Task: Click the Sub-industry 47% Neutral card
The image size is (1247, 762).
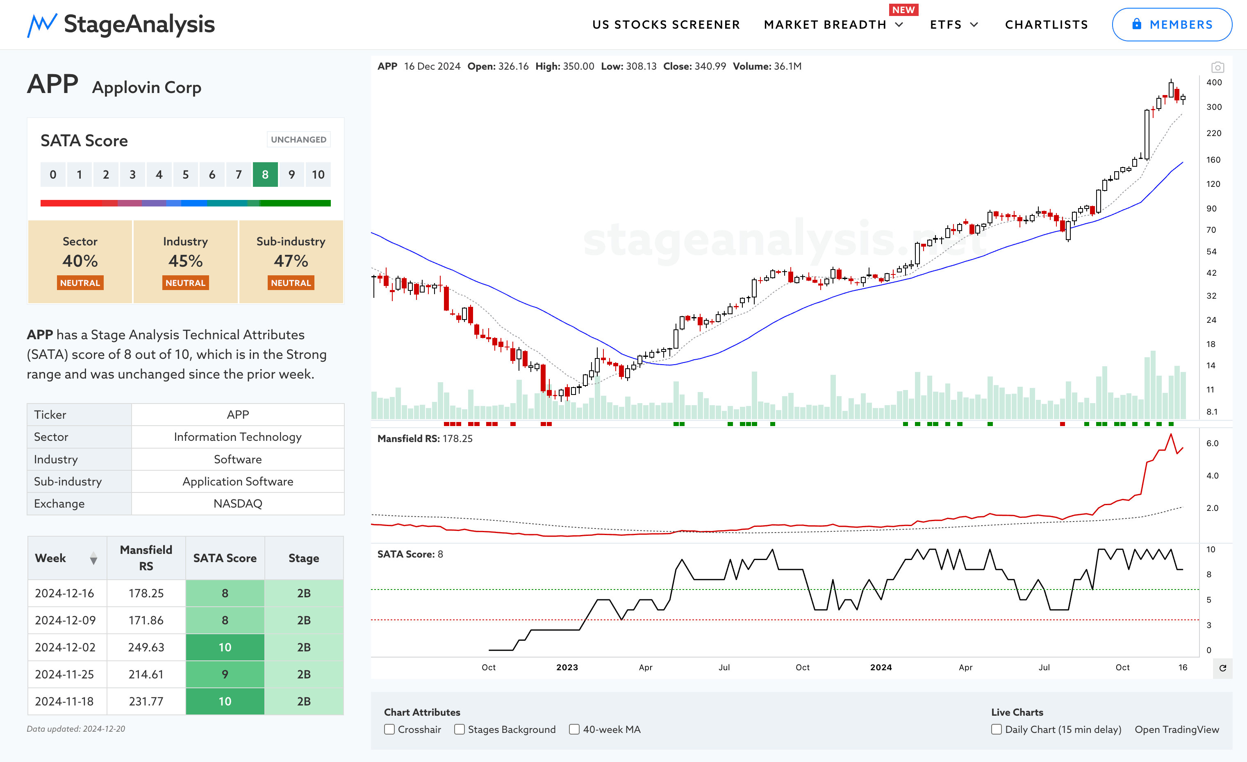Action: (x=291, y=261)
